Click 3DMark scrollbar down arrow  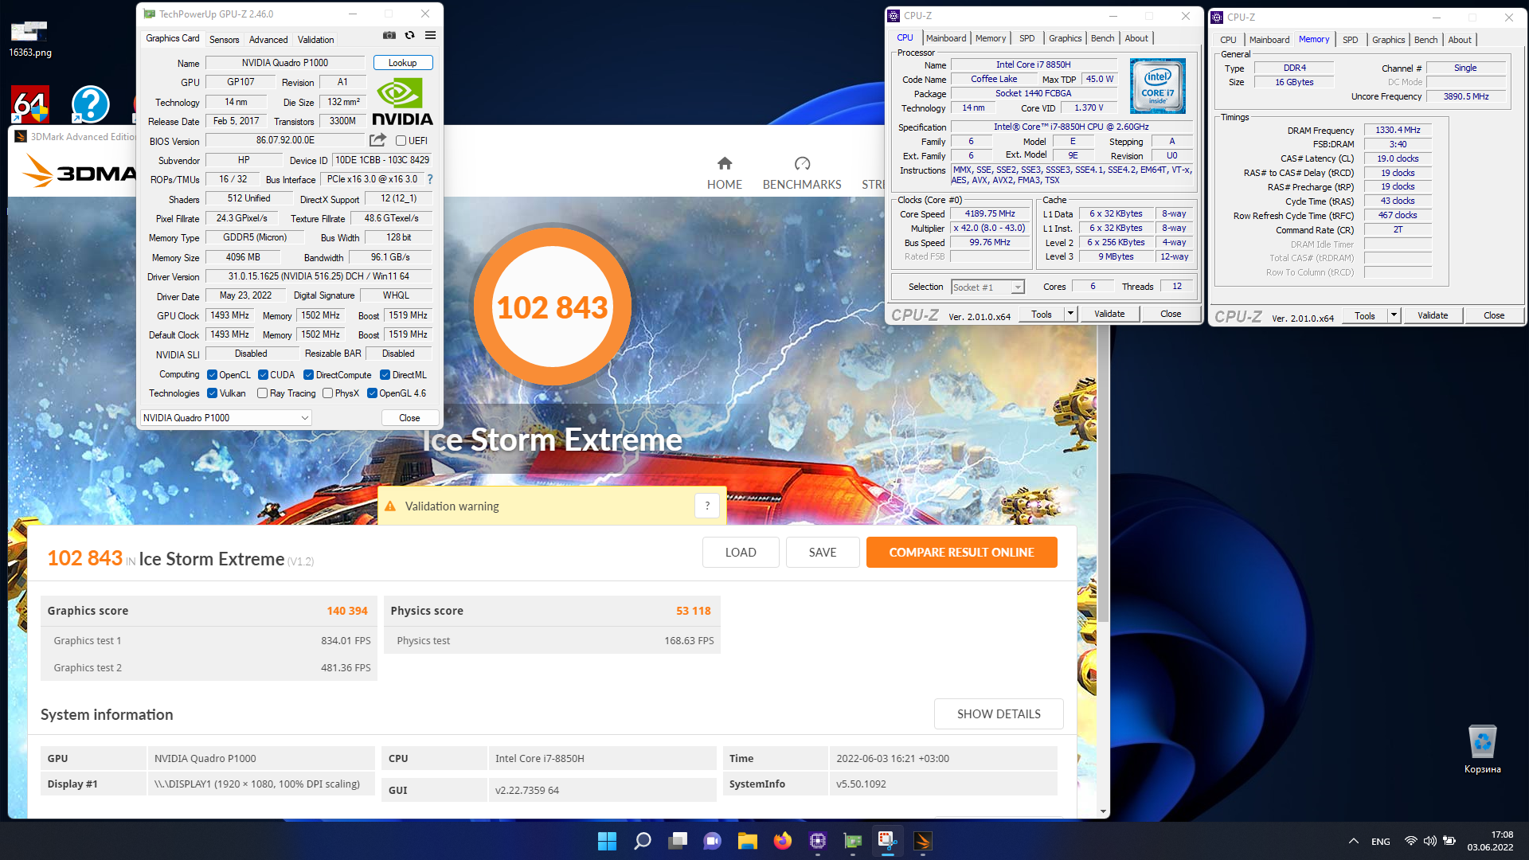click(x=1103, y=811)
